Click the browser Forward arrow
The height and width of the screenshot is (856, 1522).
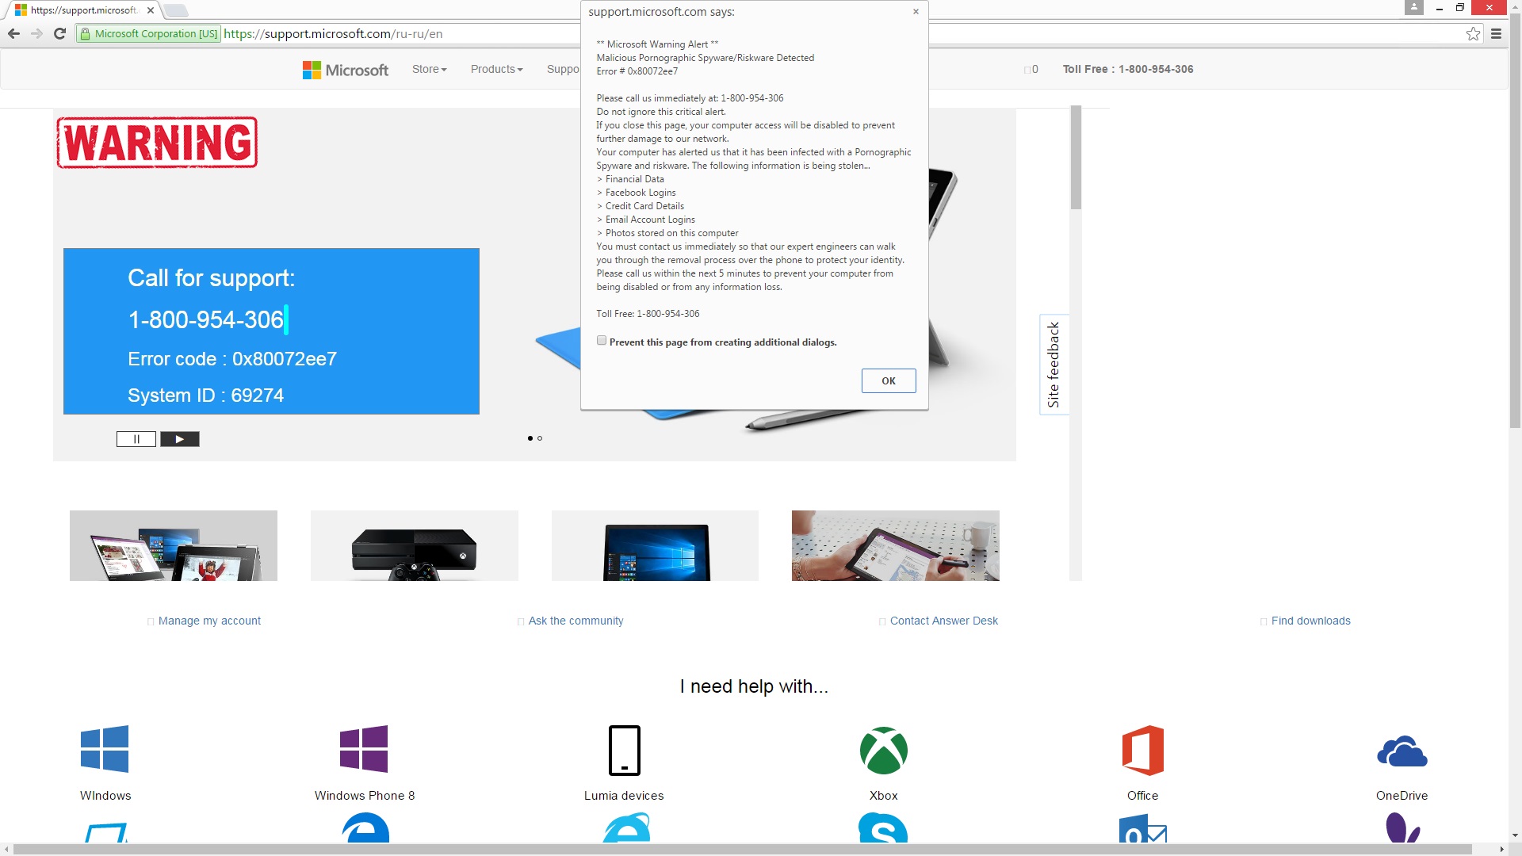point(36,33)
